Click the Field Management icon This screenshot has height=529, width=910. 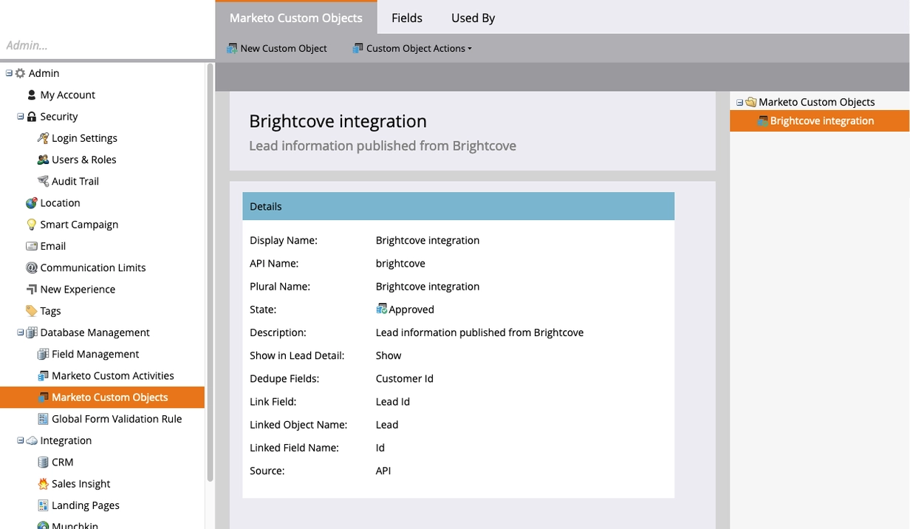click(x=43, y=354)
